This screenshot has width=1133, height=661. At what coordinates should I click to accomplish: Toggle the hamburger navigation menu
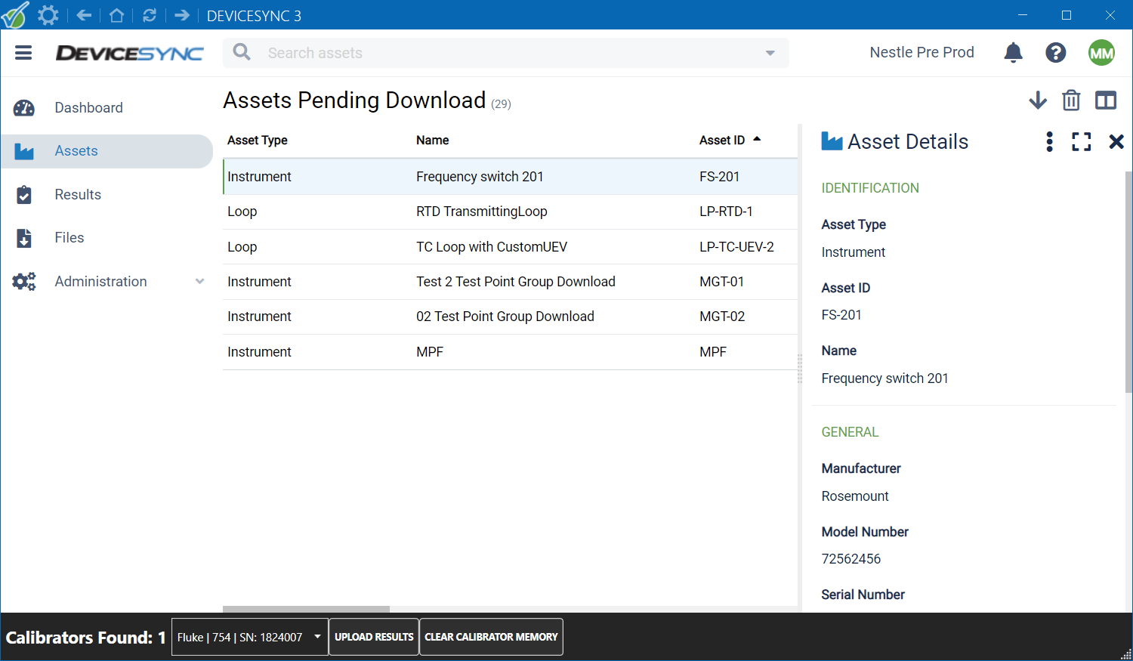pyautogui.click(x=23, y=53)
